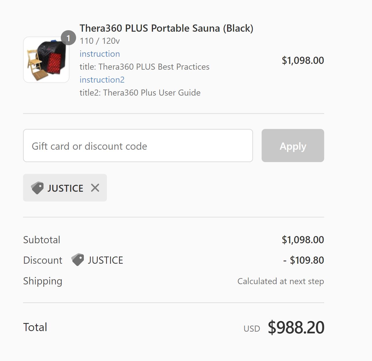Remove the JUSTICE discount code
Screen dimensions: 372x361
pos(95,188)
